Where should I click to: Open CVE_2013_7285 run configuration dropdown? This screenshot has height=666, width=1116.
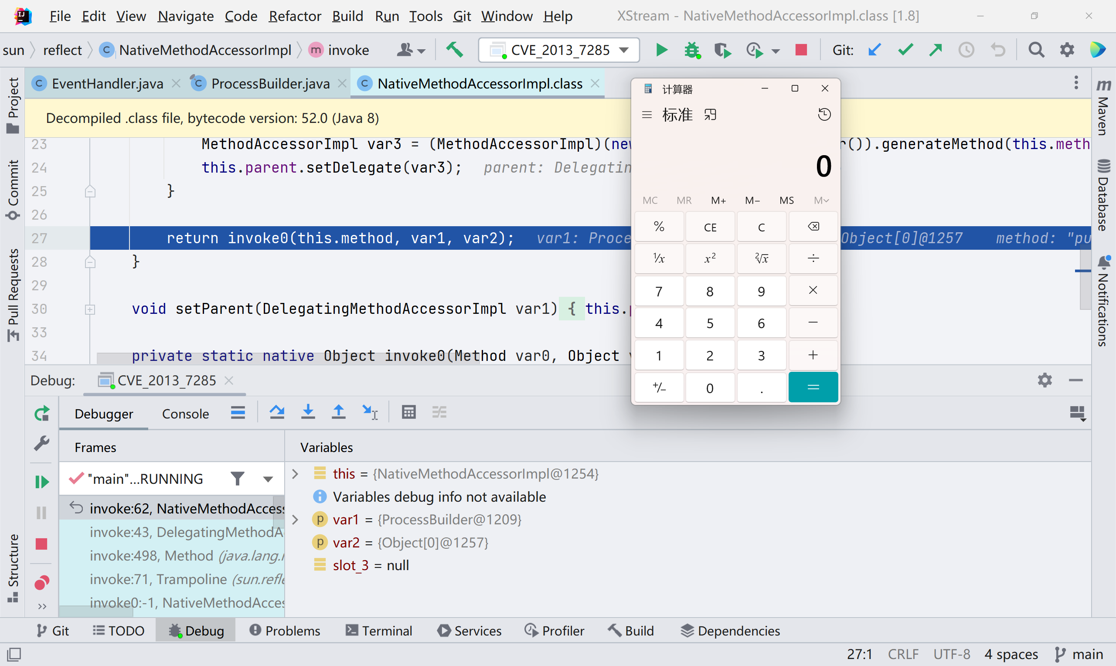click(x=559, y=50)
